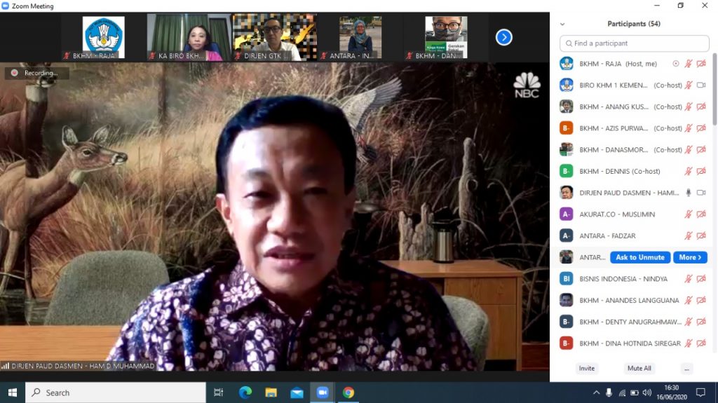Open the ellipsis options below participant list
Image resolution: width=718 pixels, height=403 pixels.
(x=687, y=369)
